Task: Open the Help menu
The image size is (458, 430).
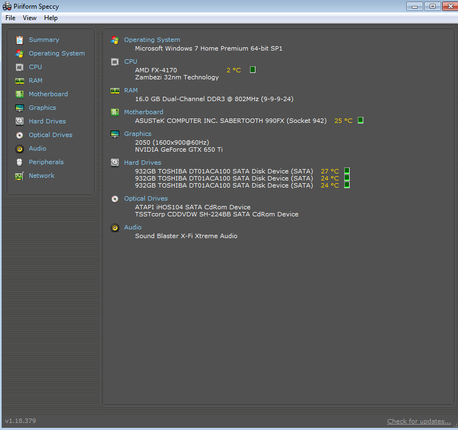Action: pos(51,18)
